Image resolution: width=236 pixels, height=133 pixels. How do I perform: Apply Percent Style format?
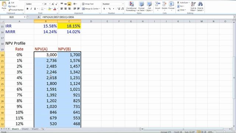(110, 9)
